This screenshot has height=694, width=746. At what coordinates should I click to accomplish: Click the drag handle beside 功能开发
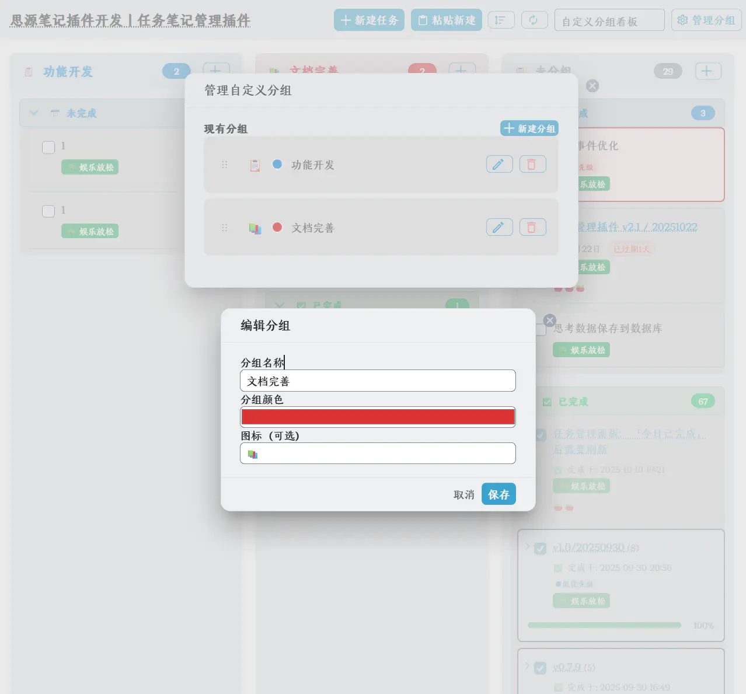(x=225, y=164)
